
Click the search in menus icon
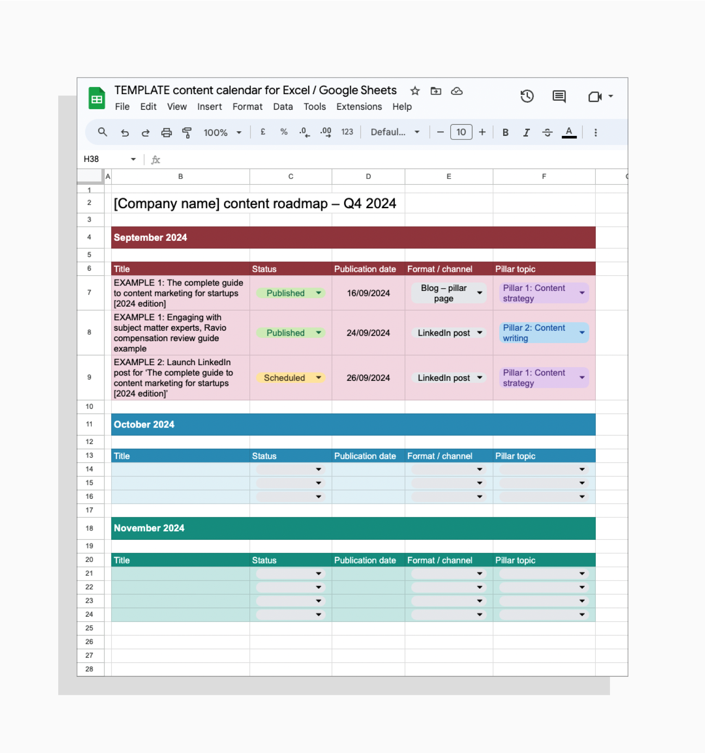(x=102, y=132)
